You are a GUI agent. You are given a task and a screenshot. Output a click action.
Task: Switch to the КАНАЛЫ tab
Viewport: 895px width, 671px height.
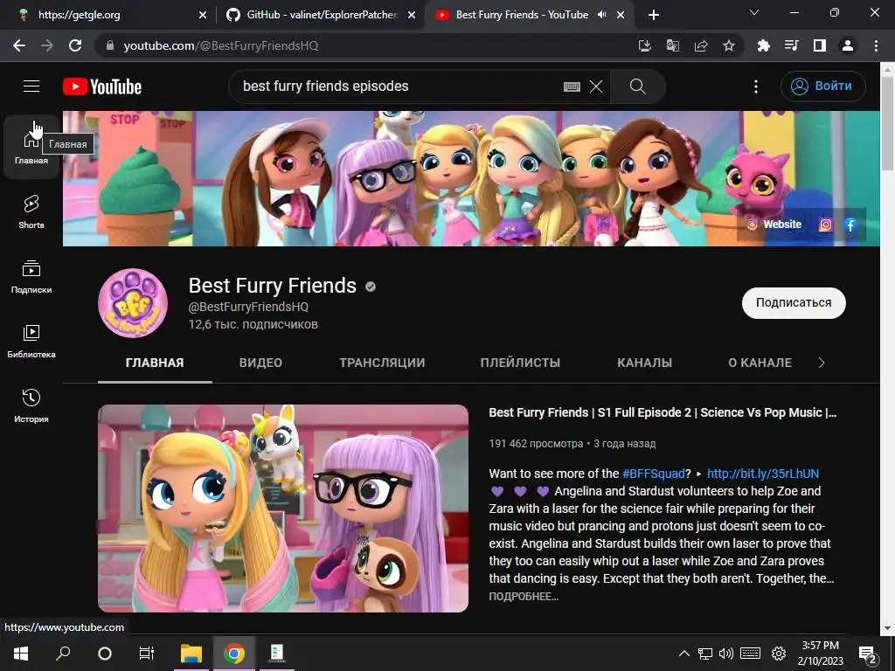coord(644,363)
